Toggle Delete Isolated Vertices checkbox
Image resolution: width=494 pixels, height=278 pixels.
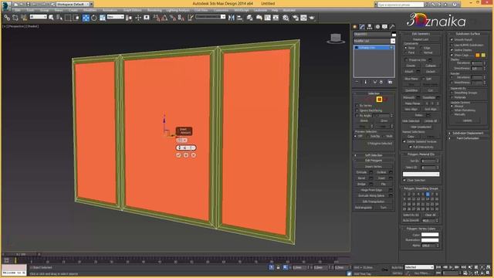[404, 141]
